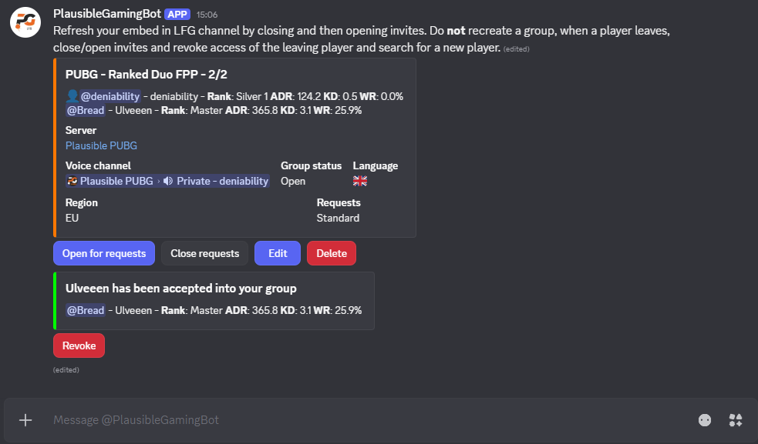Click the person emoji beside @deniability

coord(72,96)
